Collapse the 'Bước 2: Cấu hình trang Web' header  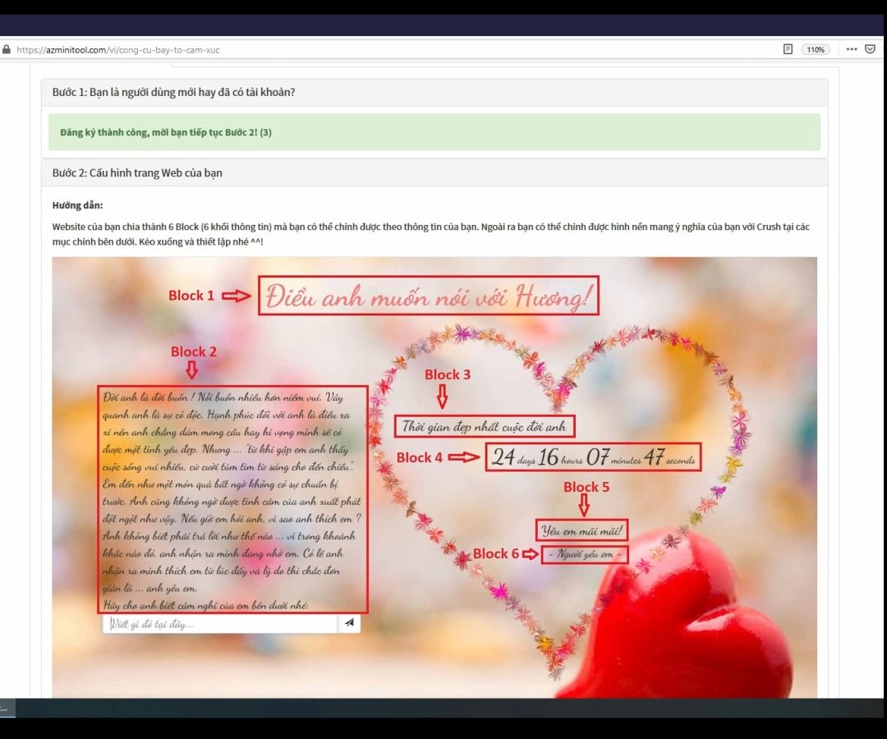click(x=434, y=172)
